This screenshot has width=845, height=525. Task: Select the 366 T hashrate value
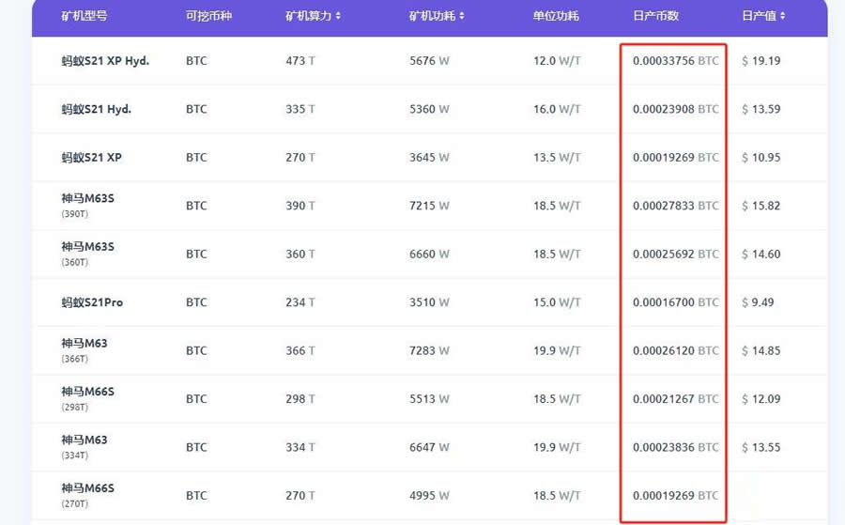click(x=300, y=350)
